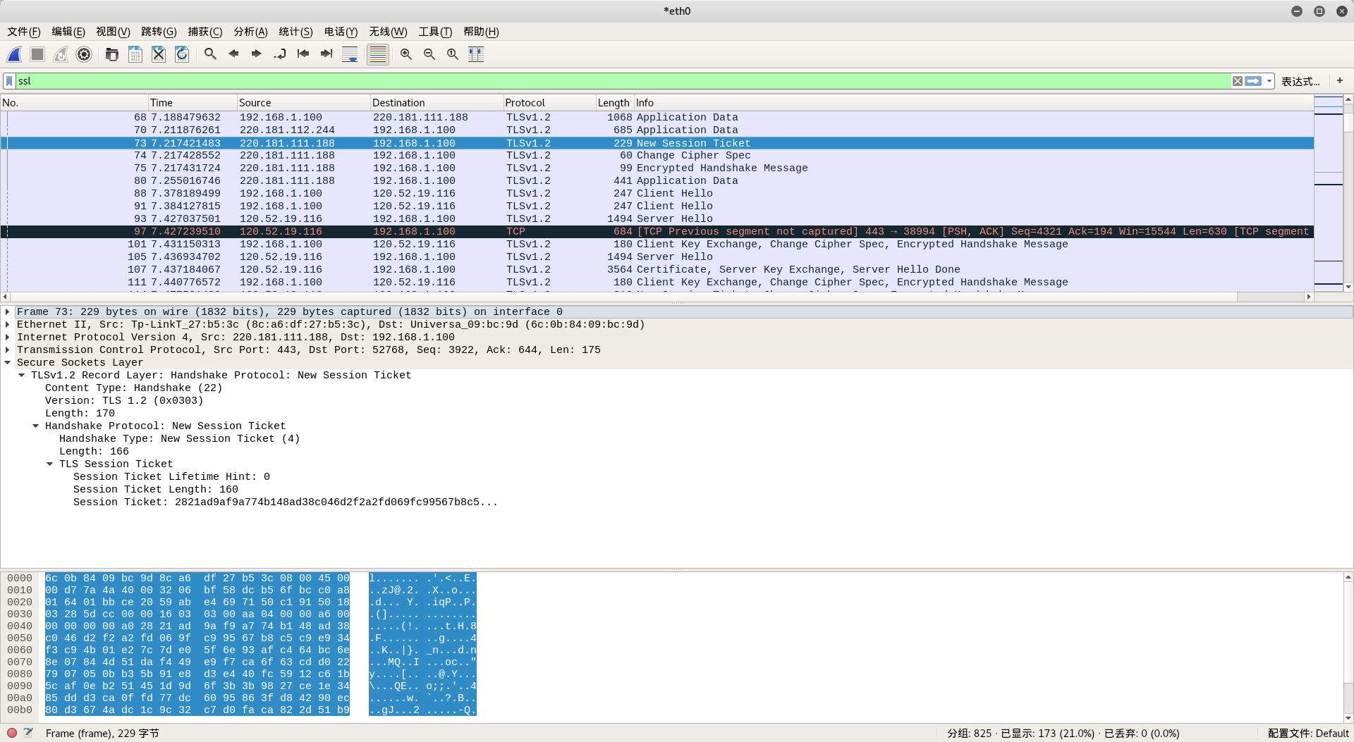Select the Session Ticket Length: 160 field
1354x742 pixels.
pos(156,490)
